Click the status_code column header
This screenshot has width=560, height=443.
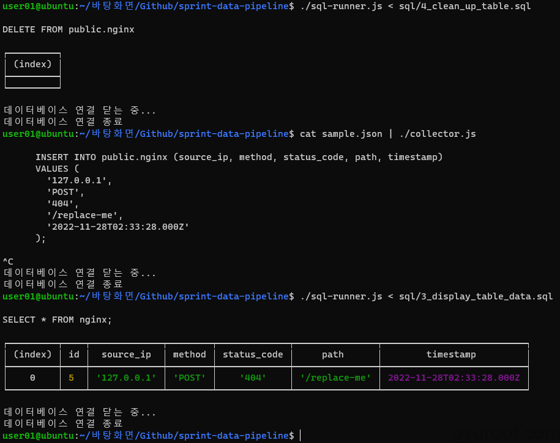(x=253, y=354)
